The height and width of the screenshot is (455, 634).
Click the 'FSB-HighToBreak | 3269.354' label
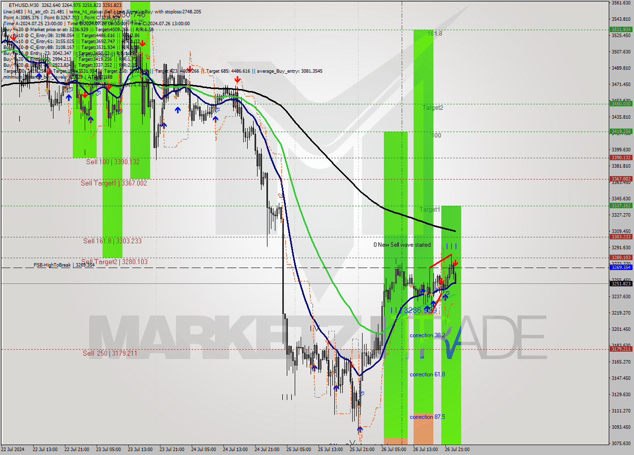(64, 265)
